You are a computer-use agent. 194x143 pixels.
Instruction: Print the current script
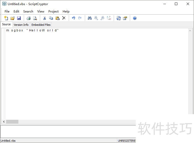click(x=28, y=18)
